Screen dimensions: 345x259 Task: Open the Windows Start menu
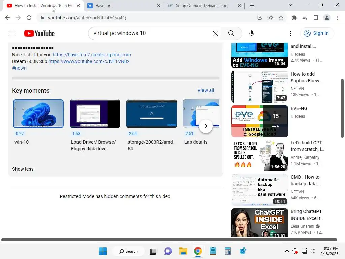(x=103, y=251)
